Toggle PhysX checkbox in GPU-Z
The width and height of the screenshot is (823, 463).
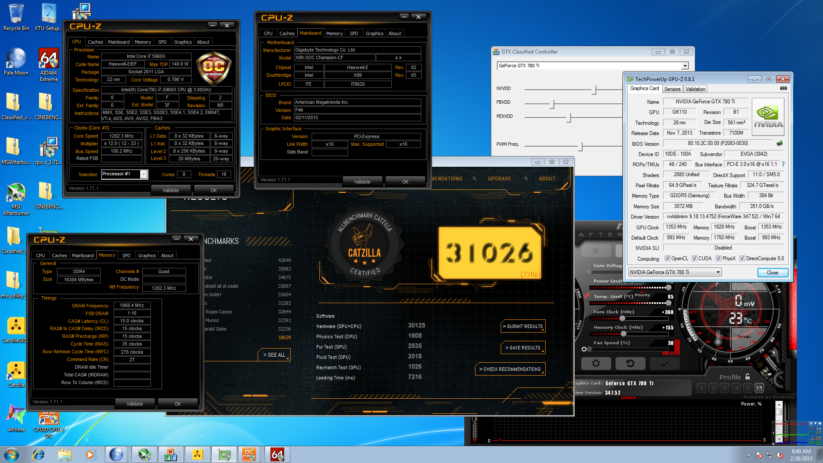718,259
